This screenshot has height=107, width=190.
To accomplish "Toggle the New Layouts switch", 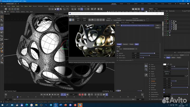I will click(x=188, y=4).
